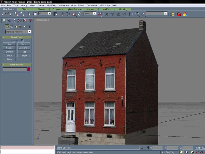
Task: Expand the View reference coordinate dropdown
Action: 90,13
